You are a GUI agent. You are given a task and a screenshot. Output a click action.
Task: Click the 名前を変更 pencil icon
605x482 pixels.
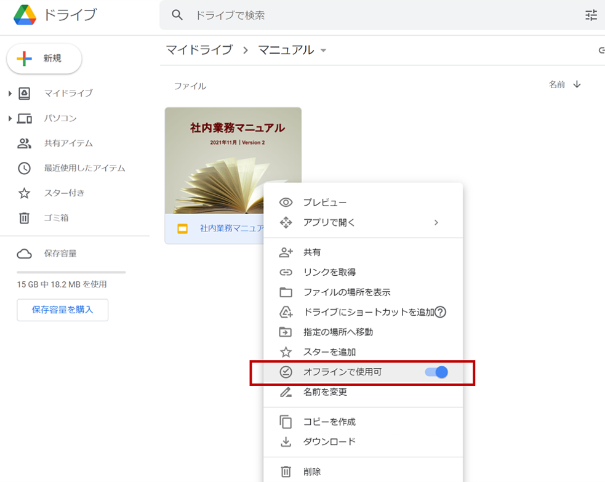(286, 392)
